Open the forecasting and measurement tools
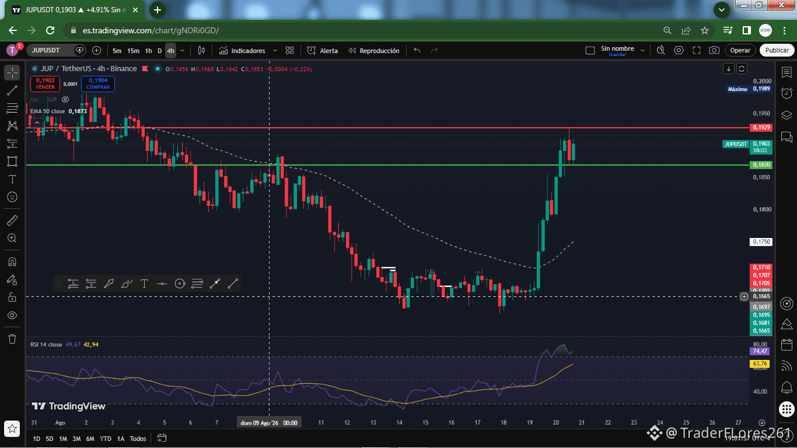797x448 pixels. [x=12, y=143]
